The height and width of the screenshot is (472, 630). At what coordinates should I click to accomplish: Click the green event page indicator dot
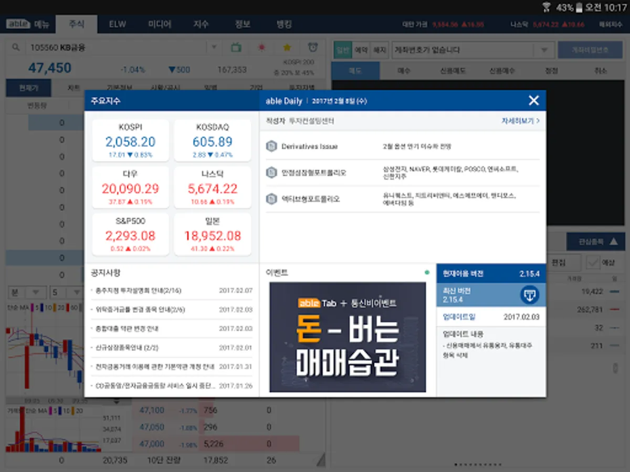[427, 273]
